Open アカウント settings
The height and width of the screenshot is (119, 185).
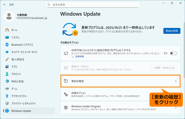click(x=29, y=74)
